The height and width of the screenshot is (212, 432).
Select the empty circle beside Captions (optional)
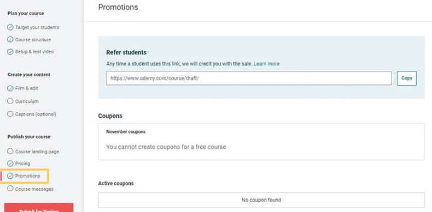pos(10,114)
